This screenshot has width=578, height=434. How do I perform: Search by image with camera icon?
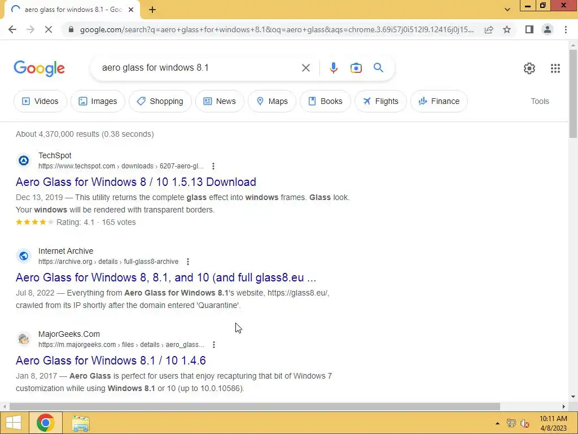[356, 68]
